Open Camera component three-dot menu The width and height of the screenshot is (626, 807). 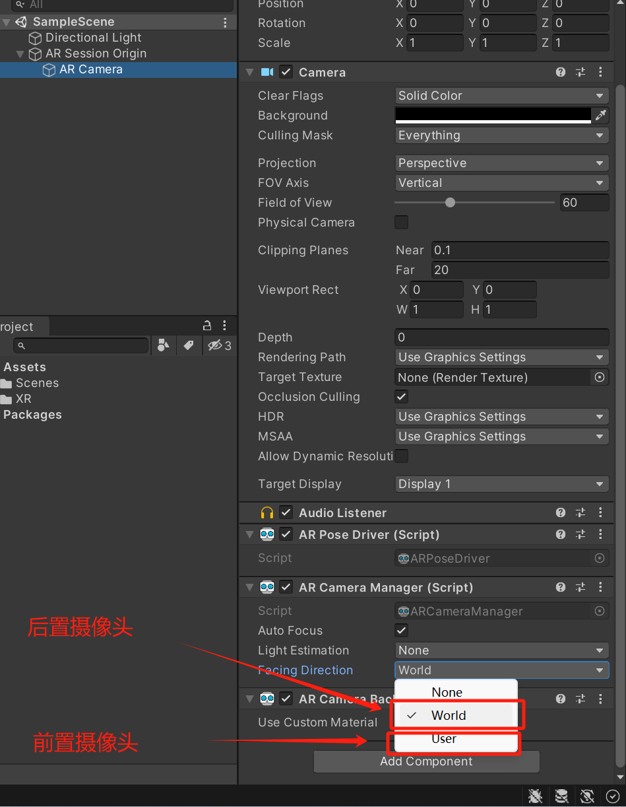pos(600,73)
